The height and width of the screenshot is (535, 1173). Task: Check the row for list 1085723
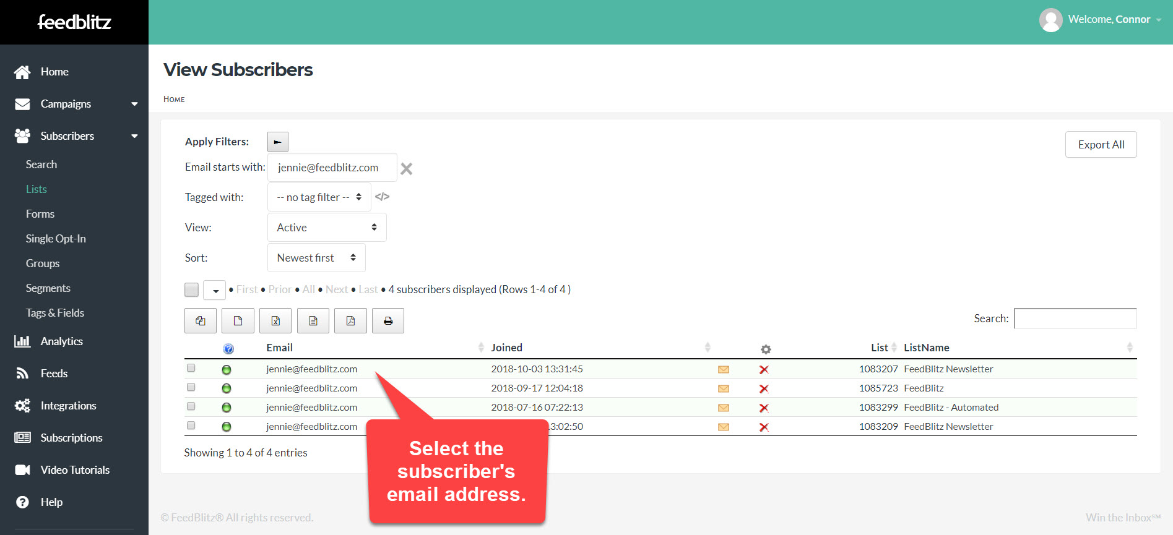[191, 387]
